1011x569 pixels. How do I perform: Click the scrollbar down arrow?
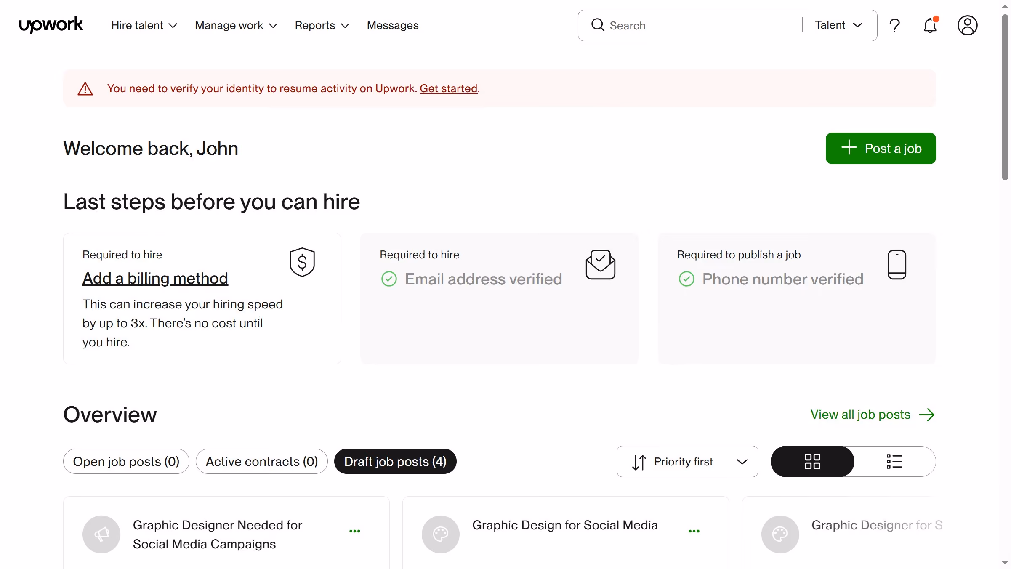(x=1005, y=563)
